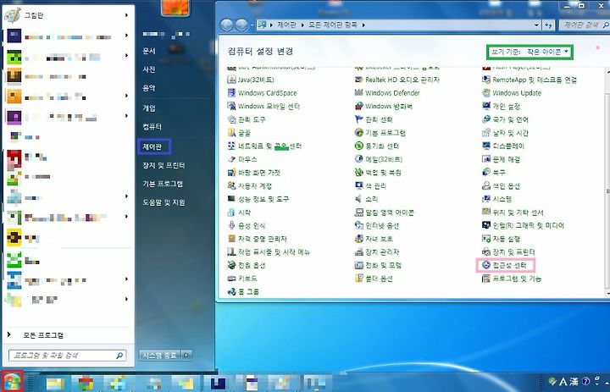Expand breadcrumb arrow after 모든 제어판 항목
Screen dimensions: 610x392
[363, 25]
